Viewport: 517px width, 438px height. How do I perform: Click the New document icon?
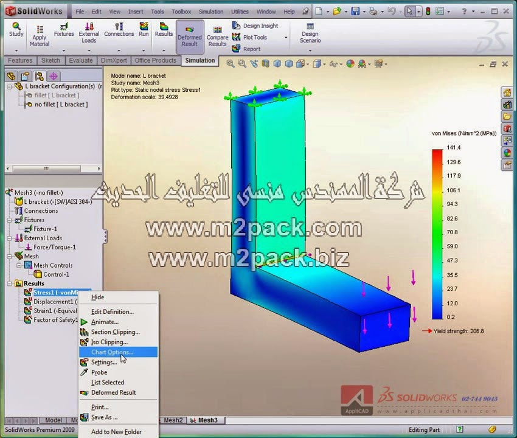tap(319, 12)
